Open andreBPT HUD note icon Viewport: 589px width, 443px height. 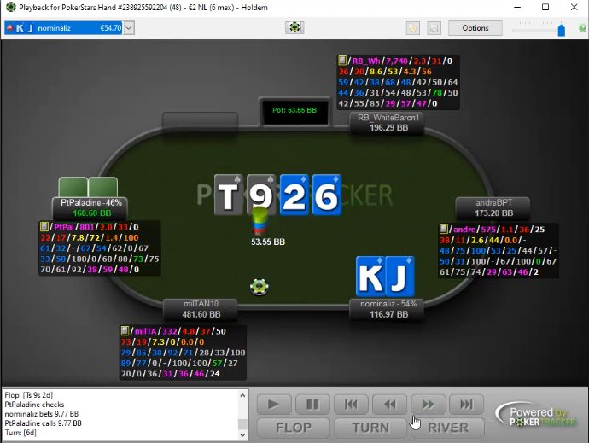pyautogui.click(x=444, y=229)
